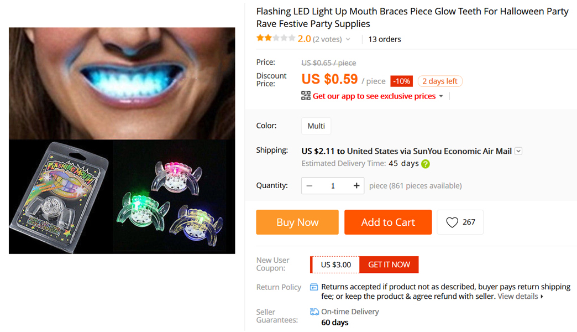
Task: Expand the votes rating dropdown arrow
Action: point(348,39)
